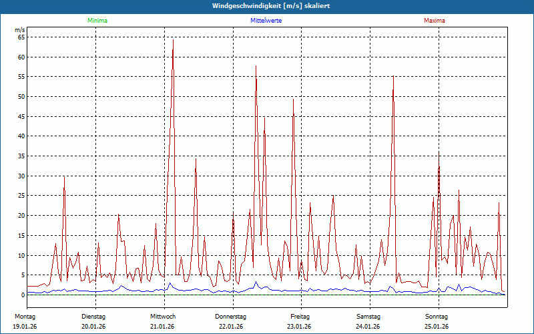Click the 65 tick on the y-axis
Viewport: 534px width, 334px height.
tap(21, 37)
